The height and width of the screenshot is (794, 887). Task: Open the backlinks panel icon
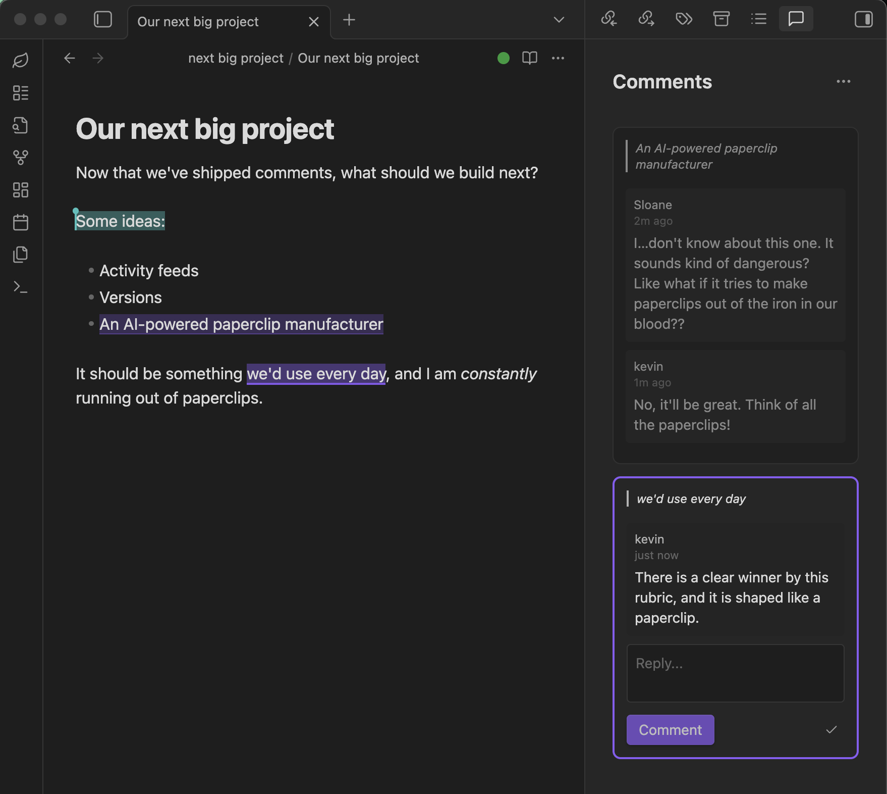tap(608, 19)
